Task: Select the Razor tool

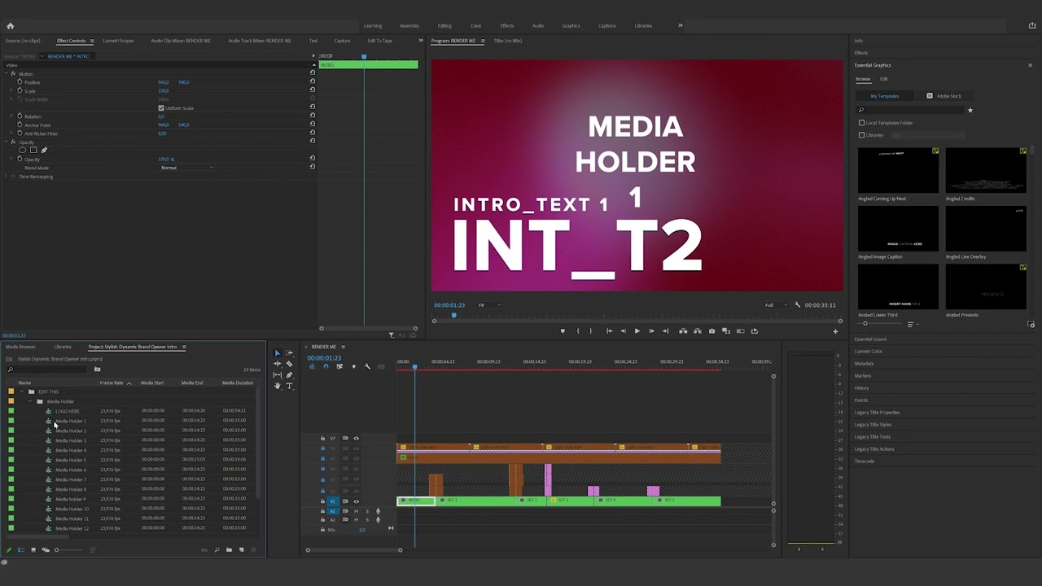Action: (289, 364)
